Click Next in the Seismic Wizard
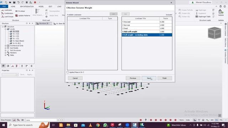Viewport: 228px width, 128px height. tap(149, 78)
